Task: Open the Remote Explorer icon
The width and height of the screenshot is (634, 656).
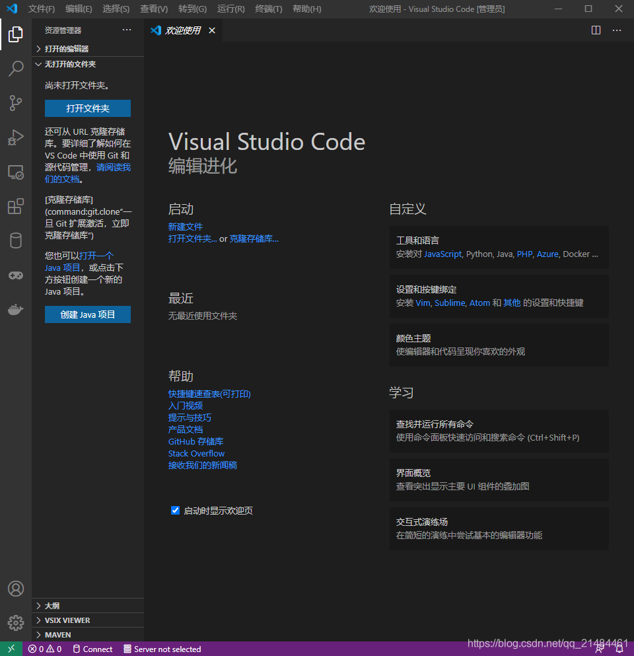Action: tap(16, 172)
